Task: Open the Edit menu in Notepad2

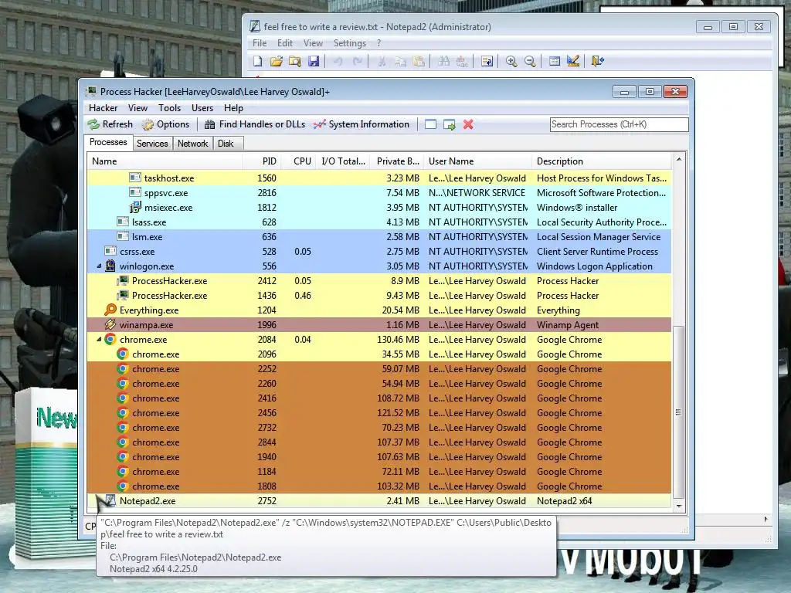Action: pos(285,43)
